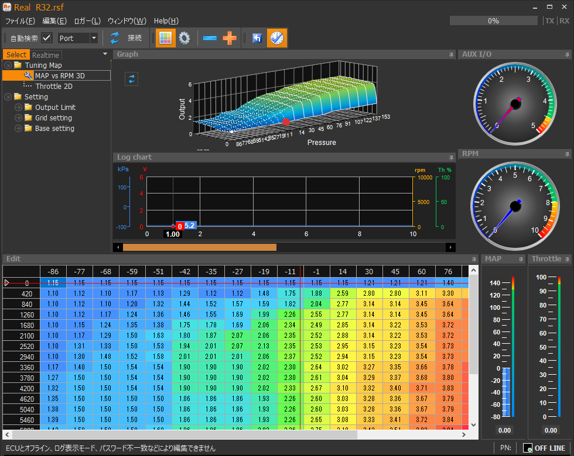Select Throttle 2D tree item
The height and width of the screenshot is (456, 574).
click(54, 87)
